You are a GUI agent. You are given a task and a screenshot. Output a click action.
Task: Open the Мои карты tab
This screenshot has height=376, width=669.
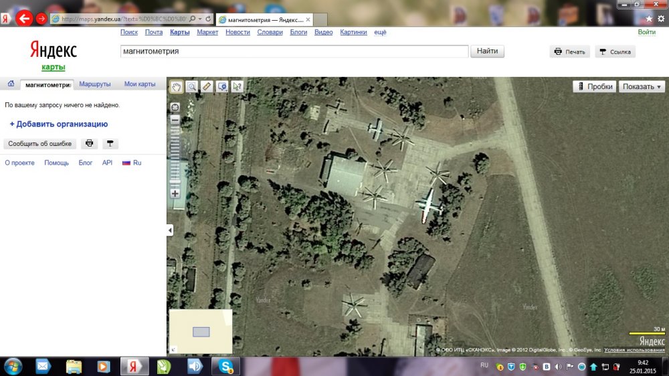(140, 84)
